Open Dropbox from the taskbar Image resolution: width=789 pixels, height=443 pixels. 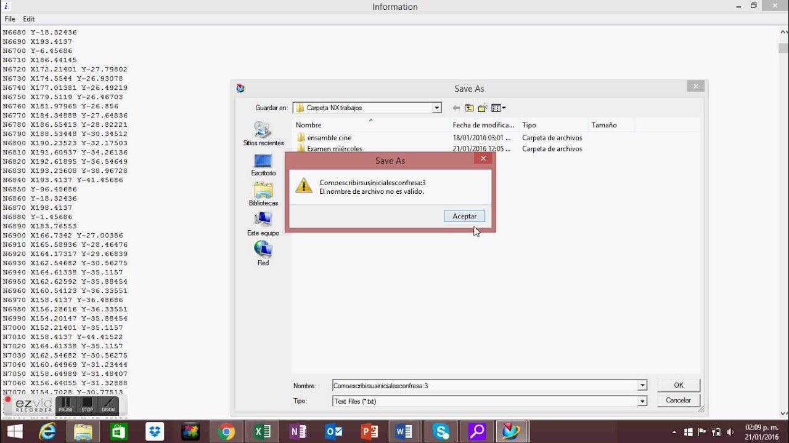[154, 432]
